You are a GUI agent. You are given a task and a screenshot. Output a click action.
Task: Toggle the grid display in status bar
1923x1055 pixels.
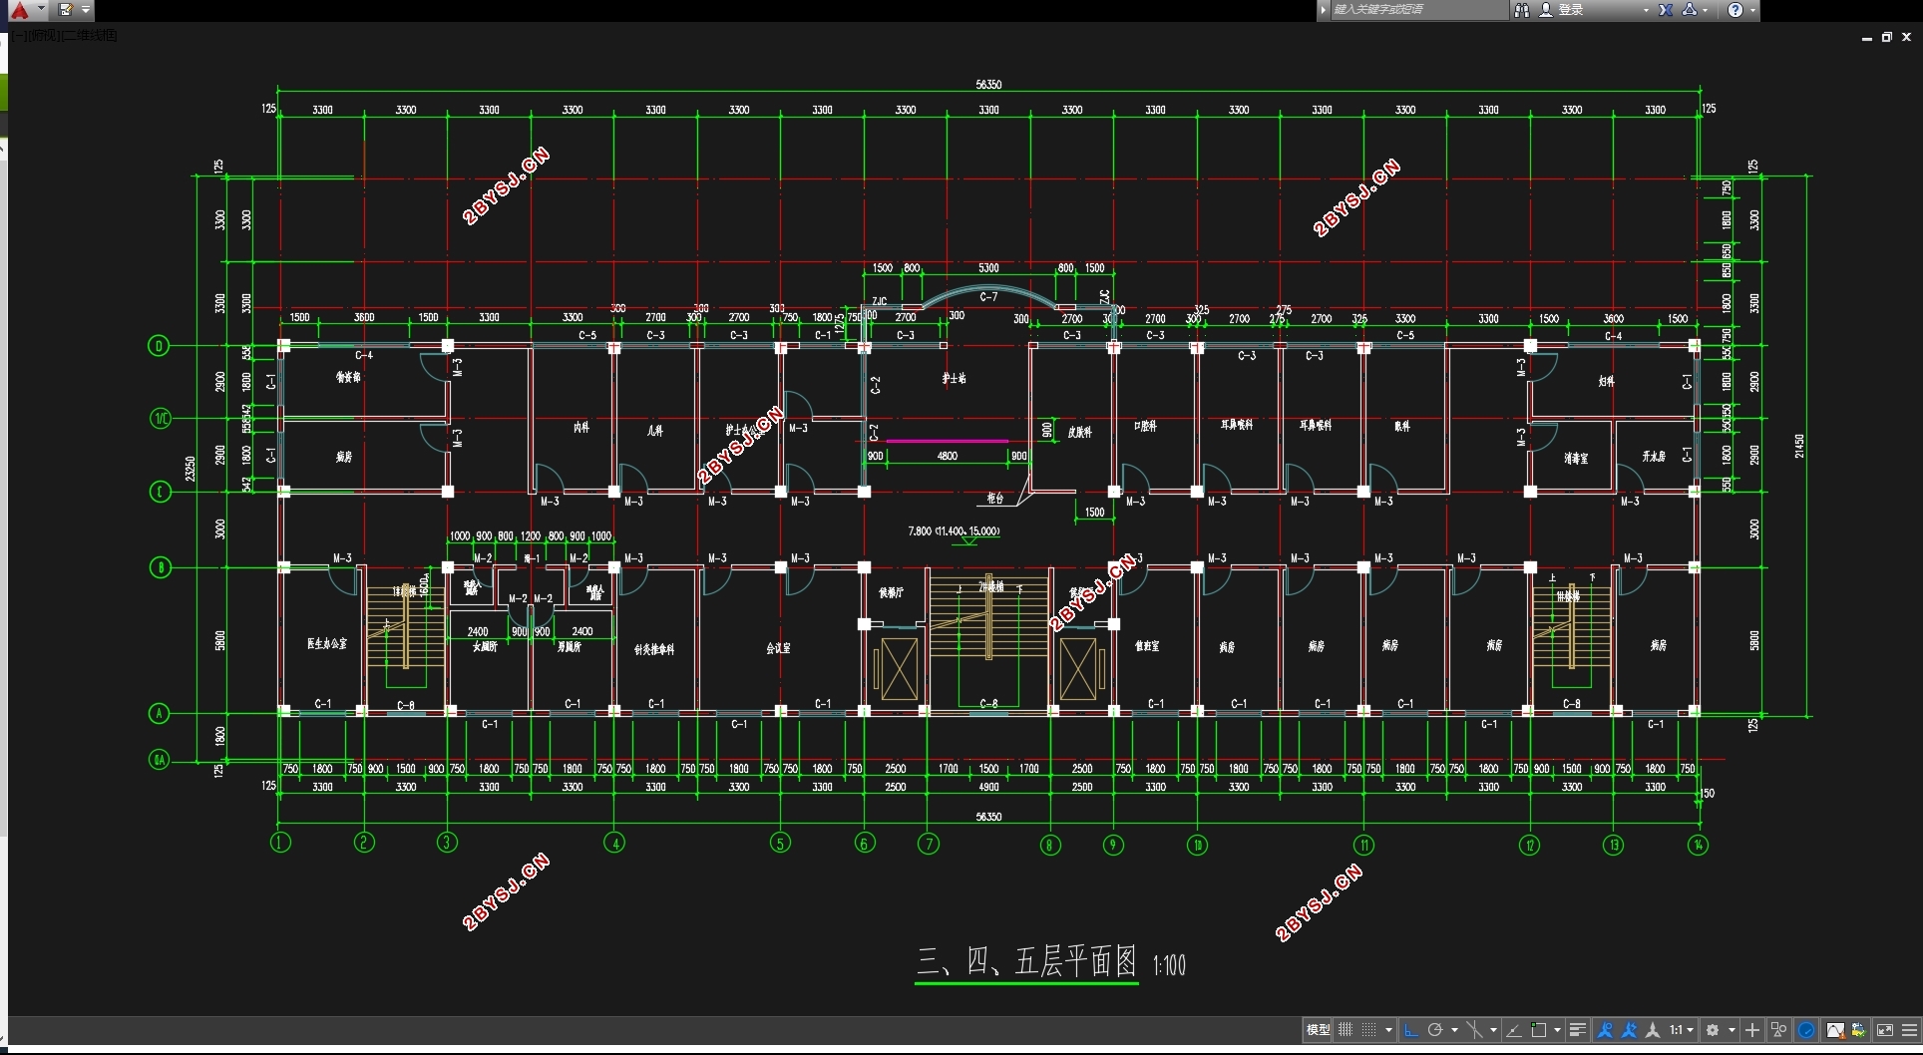tap(1346, 1030)
